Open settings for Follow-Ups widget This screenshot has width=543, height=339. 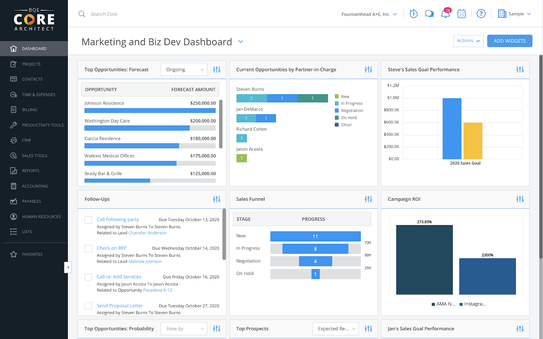pos(217,199)
